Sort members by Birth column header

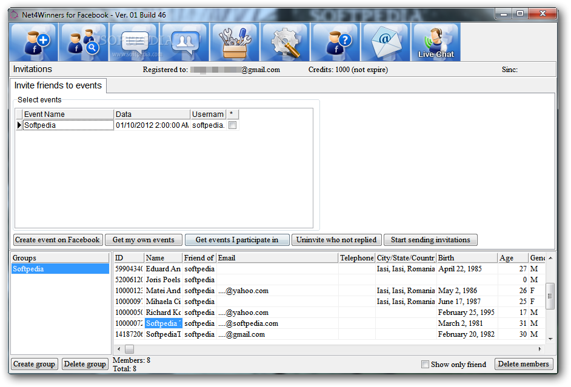click(467, 258)
